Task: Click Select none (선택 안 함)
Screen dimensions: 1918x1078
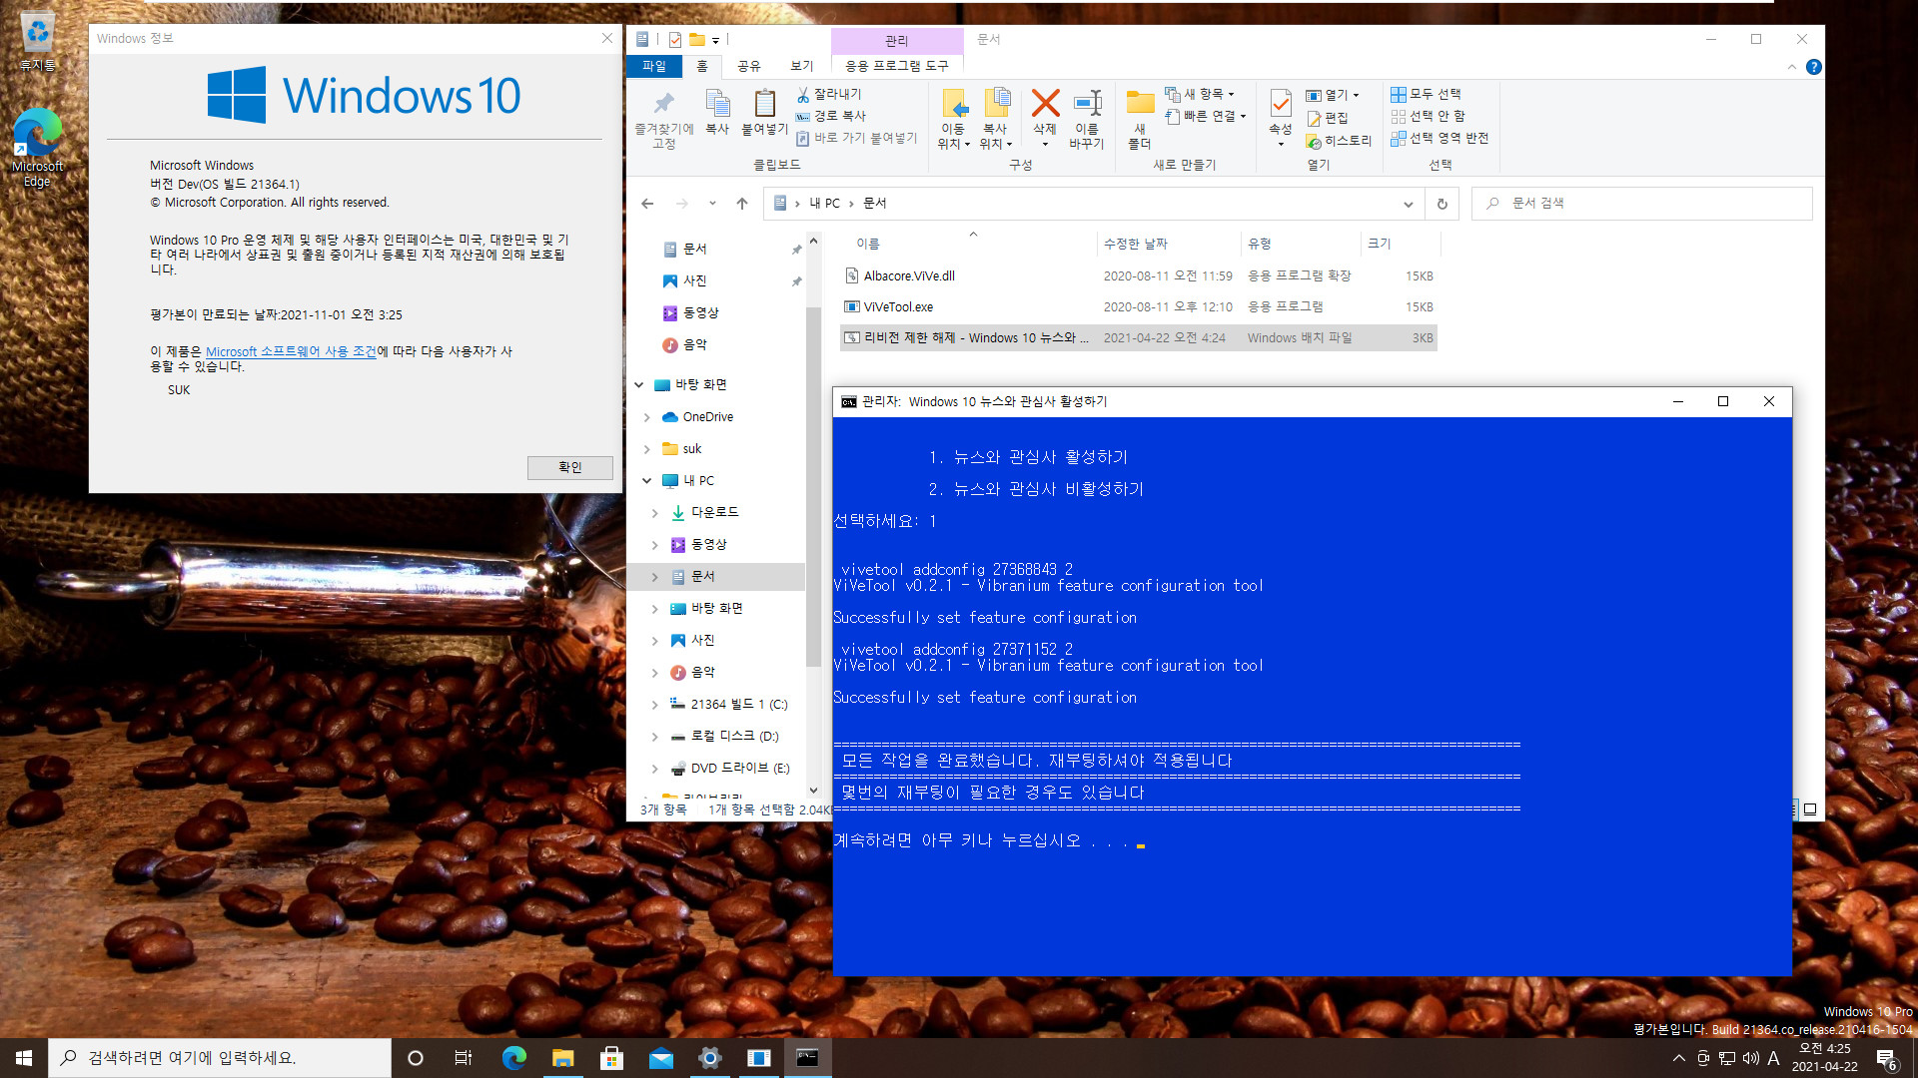Action: [x=1428, y=116]
